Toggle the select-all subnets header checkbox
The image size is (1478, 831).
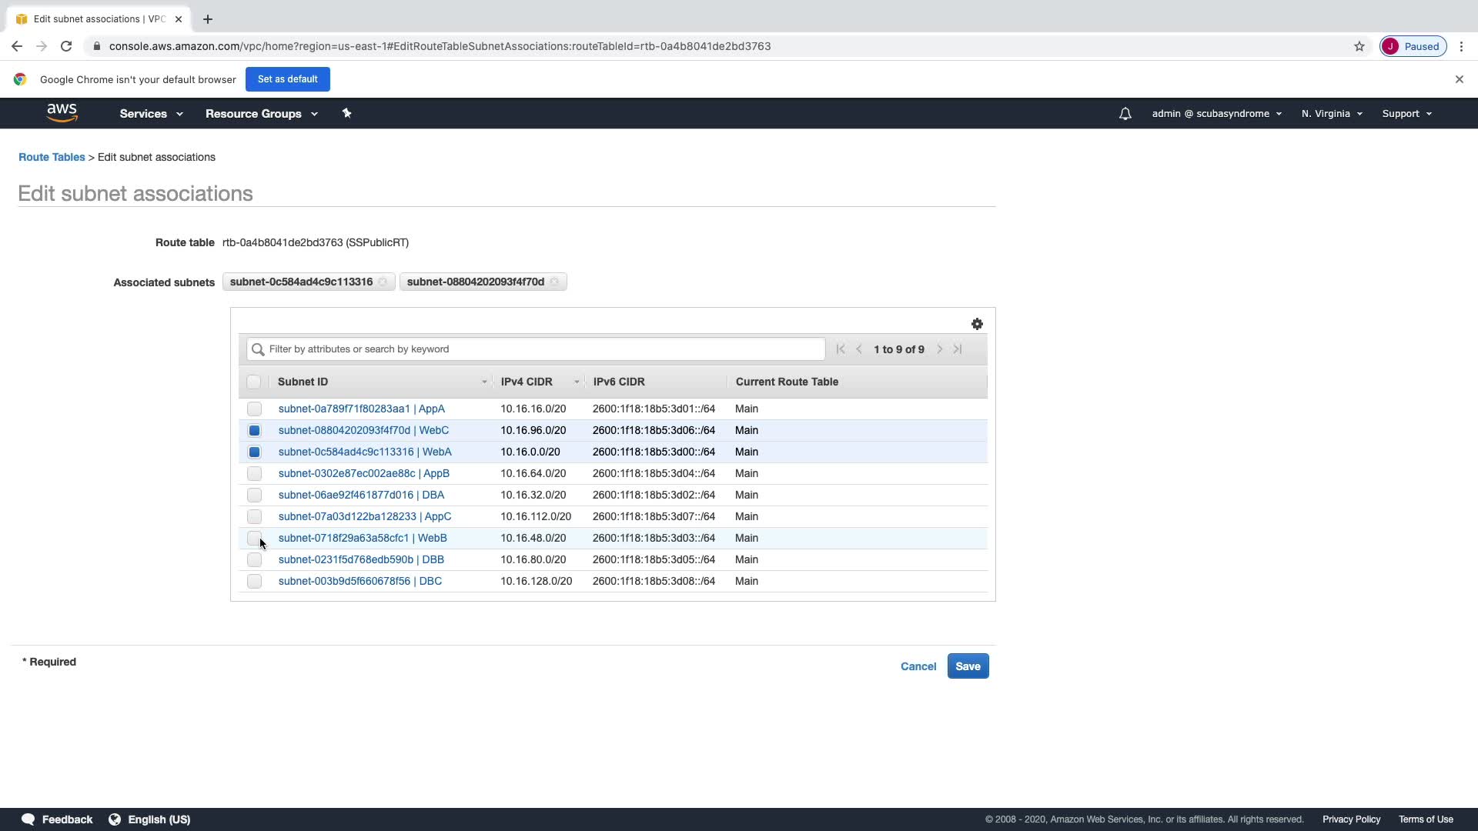253,382
